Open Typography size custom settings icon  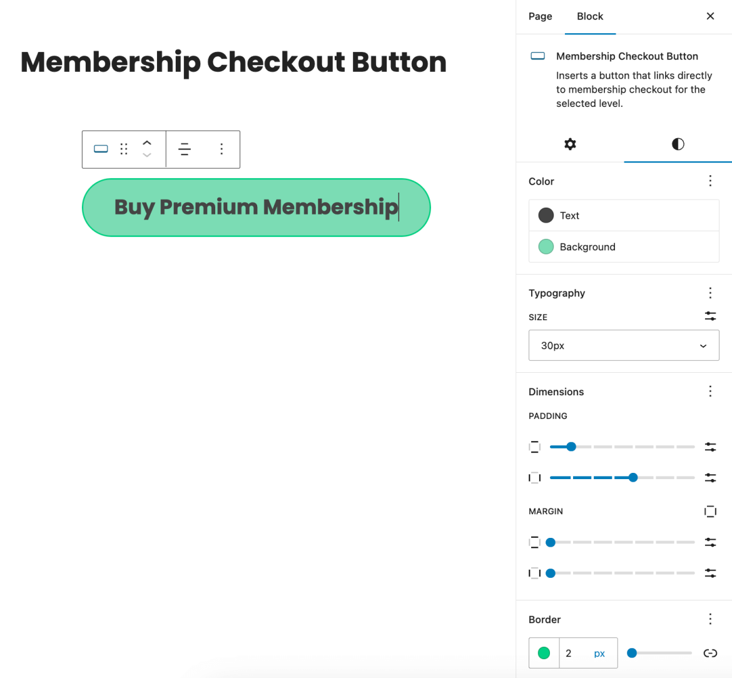(x=710, y=316)
